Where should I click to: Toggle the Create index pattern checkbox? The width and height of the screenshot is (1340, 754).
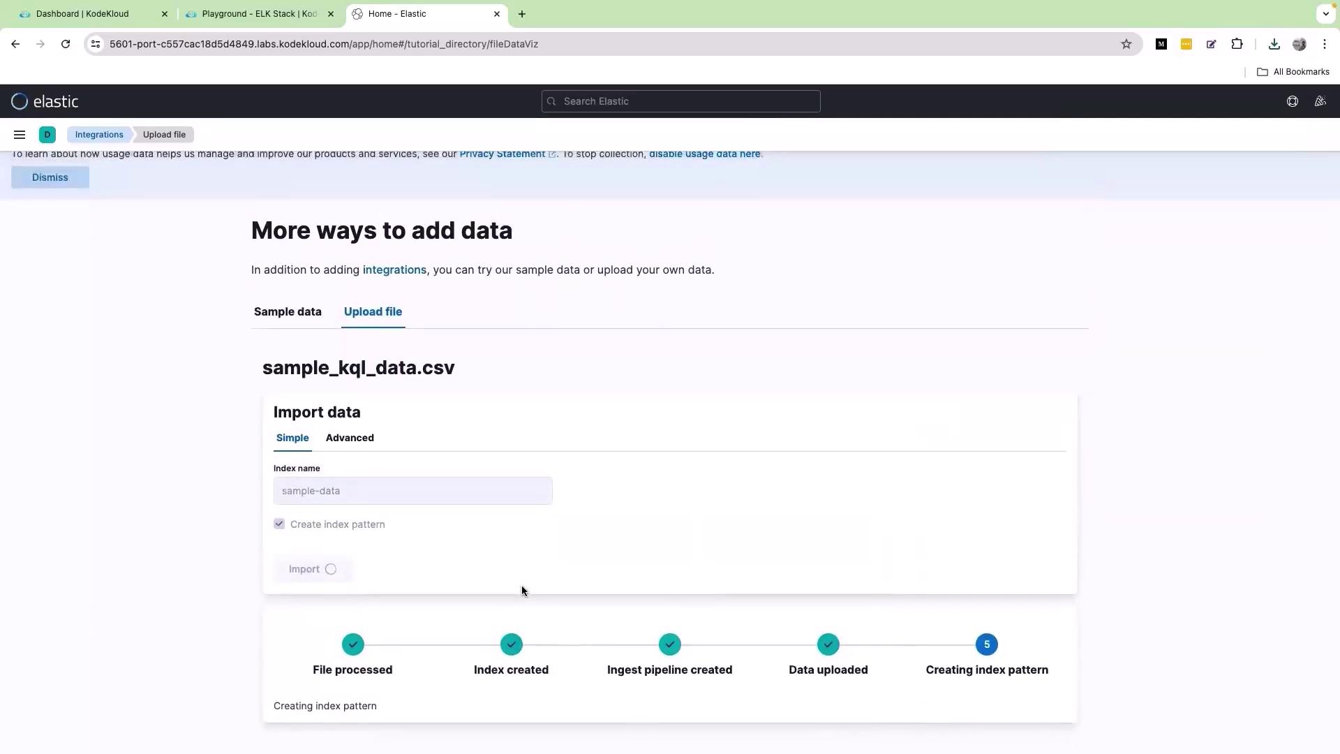click(279, 524)
